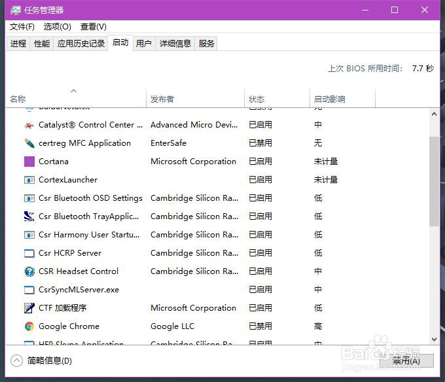Click 已禁用 status in certreg row
The width and height of the screenshot is (445, 382).
pyautogui.click(x=260, y=143)
